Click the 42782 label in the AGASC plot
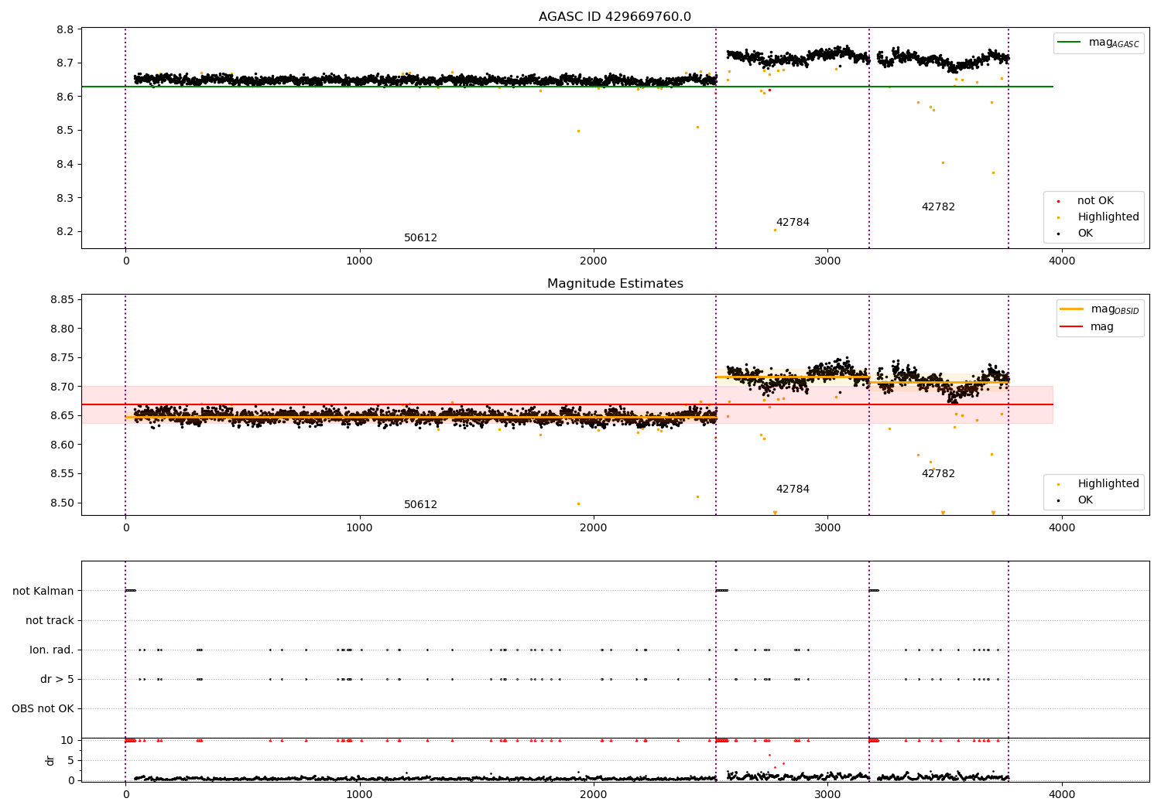1161x812 pixels. pos(938,207)
